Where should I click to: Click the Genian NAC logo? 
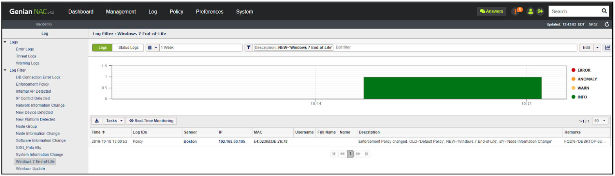pyautogui.click(x=32, y=12)
